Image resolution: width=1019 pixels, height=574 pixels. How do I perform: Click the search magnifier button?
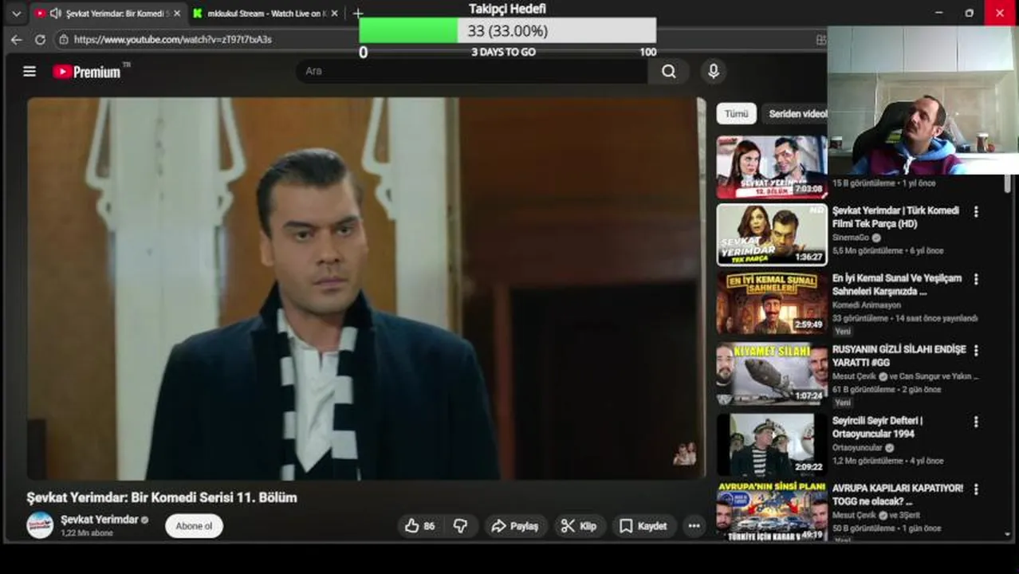click(x=668, y=72)
